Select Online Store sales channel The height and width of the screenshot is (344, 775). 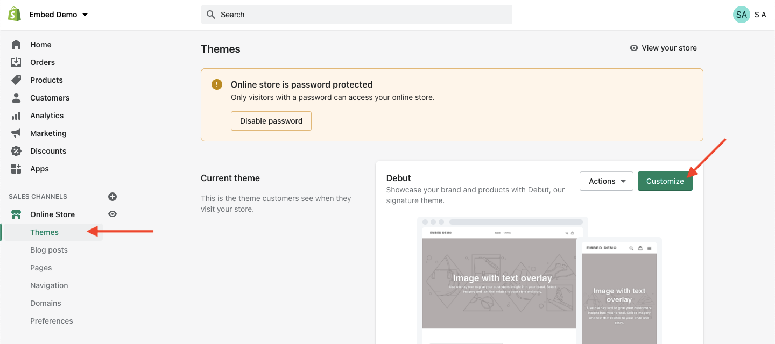tap(52, 214)
